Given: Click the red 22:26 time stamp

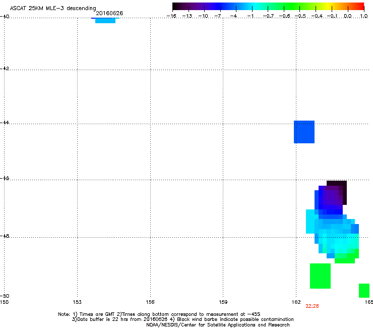Looking at the screenshot, I should (x=312, y=306).
